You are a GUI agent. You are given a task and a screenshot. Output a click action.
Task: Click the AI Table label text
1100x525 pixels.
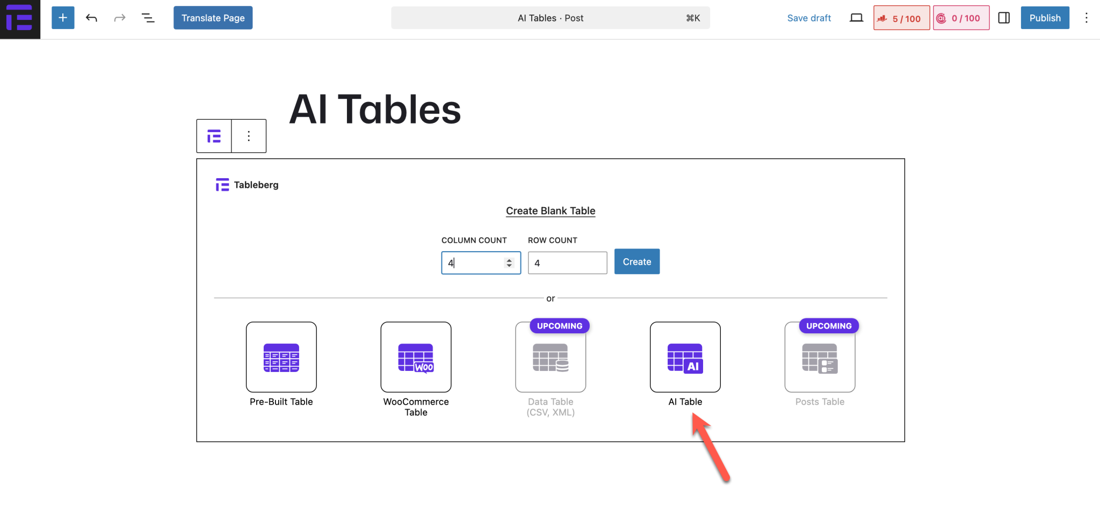tap(685, 402)
